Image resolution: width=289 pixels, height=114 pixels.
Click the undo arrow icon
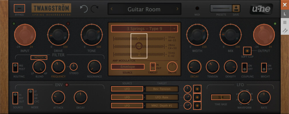84,9
